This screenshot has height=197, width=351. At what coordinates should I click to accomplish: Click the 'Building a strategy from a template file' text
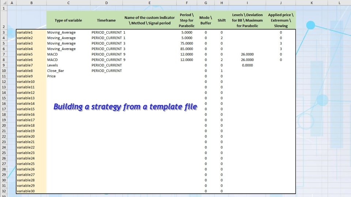(125, 107)
